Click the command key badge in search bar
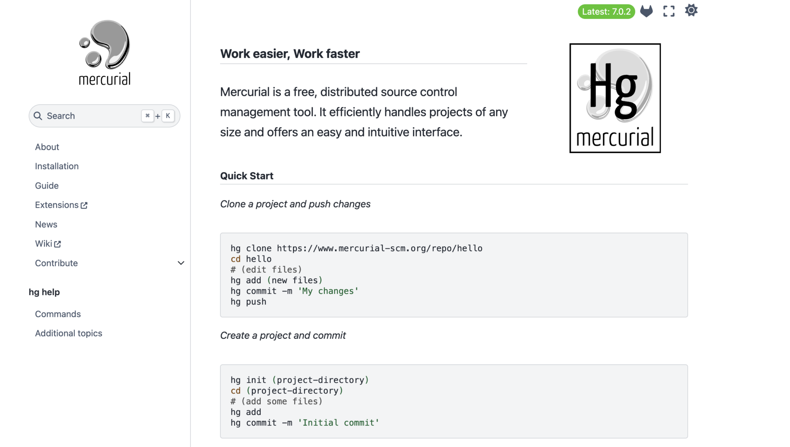Viewport: 790px width, 447px height. click(x=147, y=116)
